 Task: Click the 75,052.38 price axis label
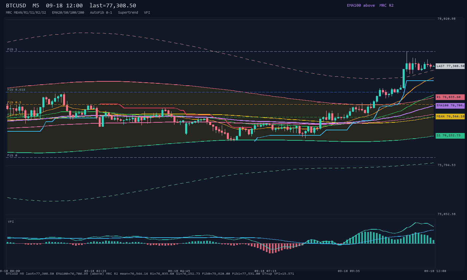tap(446, 214)
